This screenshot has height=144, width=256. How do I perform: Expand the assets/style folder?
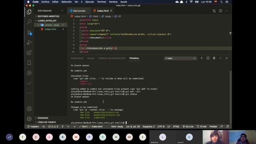(51, 25)
